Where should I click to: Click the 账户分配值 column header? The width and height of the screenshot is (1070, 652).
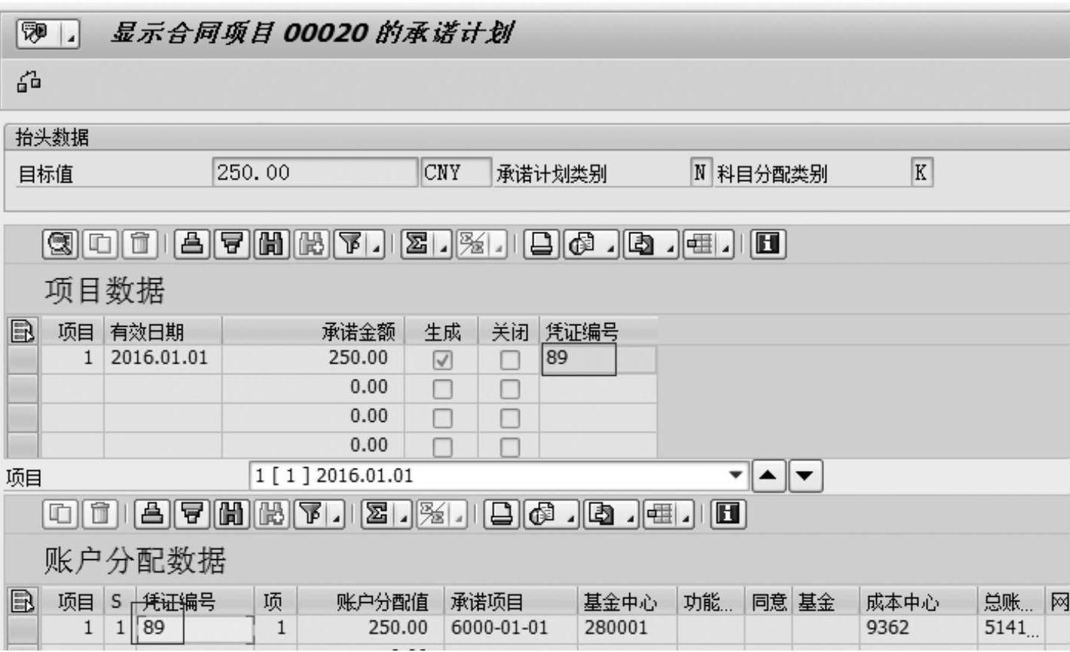click(371, 601)
